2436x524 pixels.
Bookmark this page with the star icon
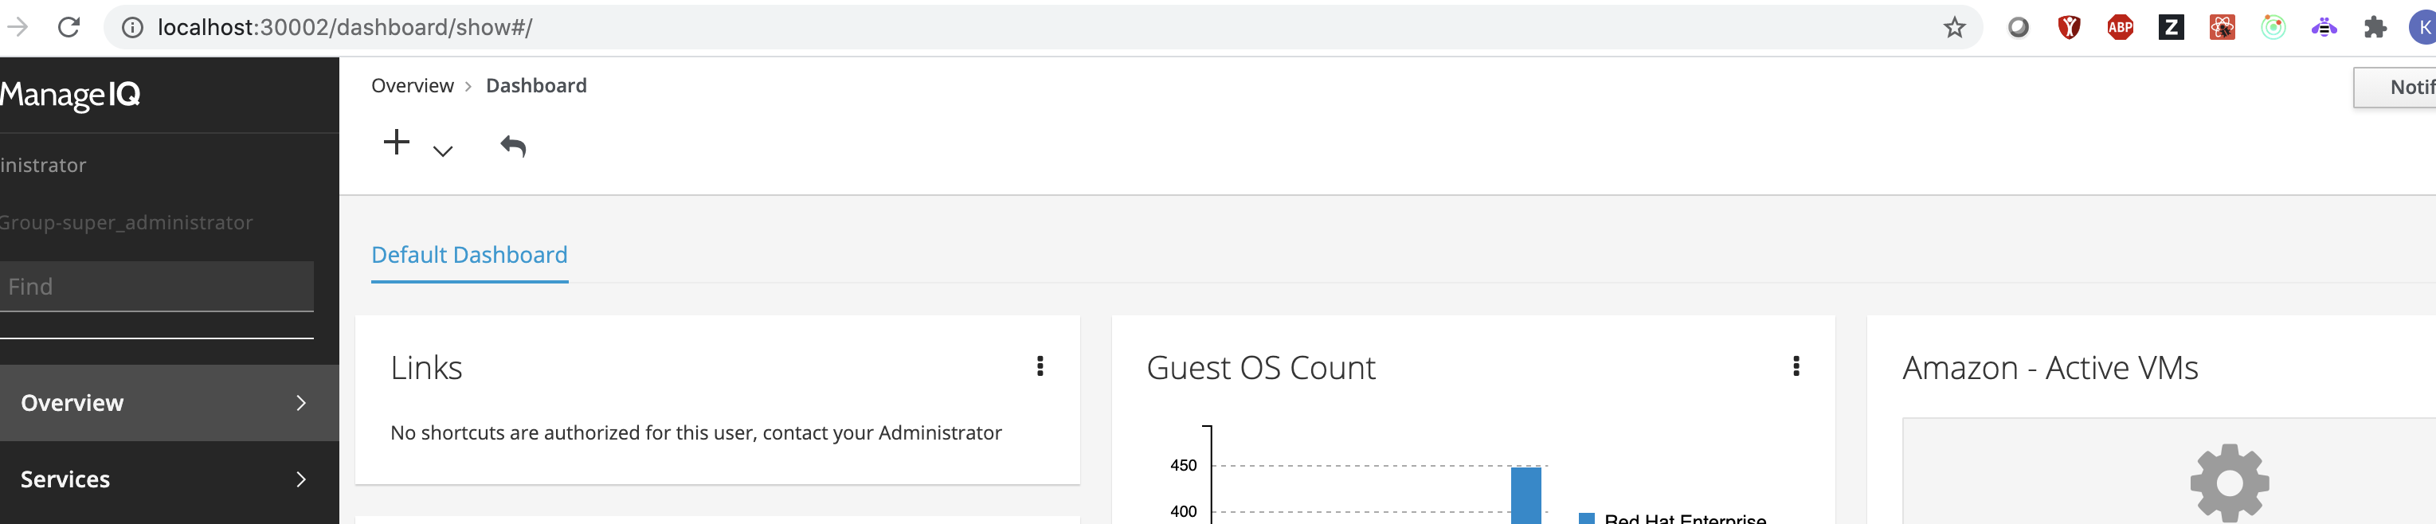click(1954, 27)
